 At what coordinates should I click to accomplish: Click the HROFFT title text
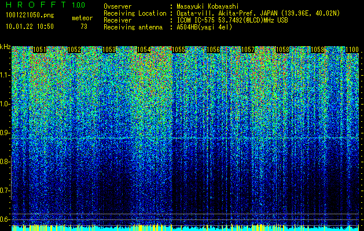[x=36, y=5]
